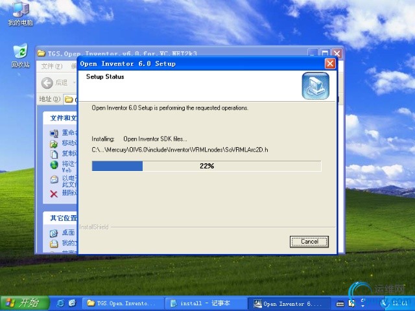Click the Setup Status heading
415x311 pixels.
coord(105,76)
